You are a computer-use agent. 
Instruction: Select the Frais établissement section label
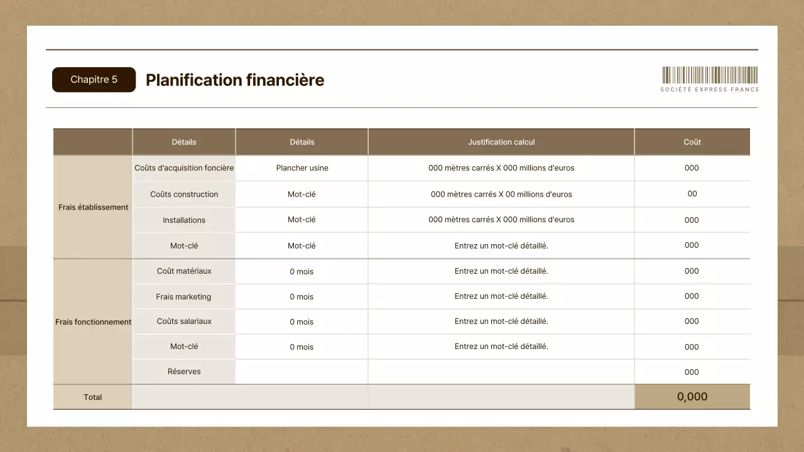(x=93, y=207)
